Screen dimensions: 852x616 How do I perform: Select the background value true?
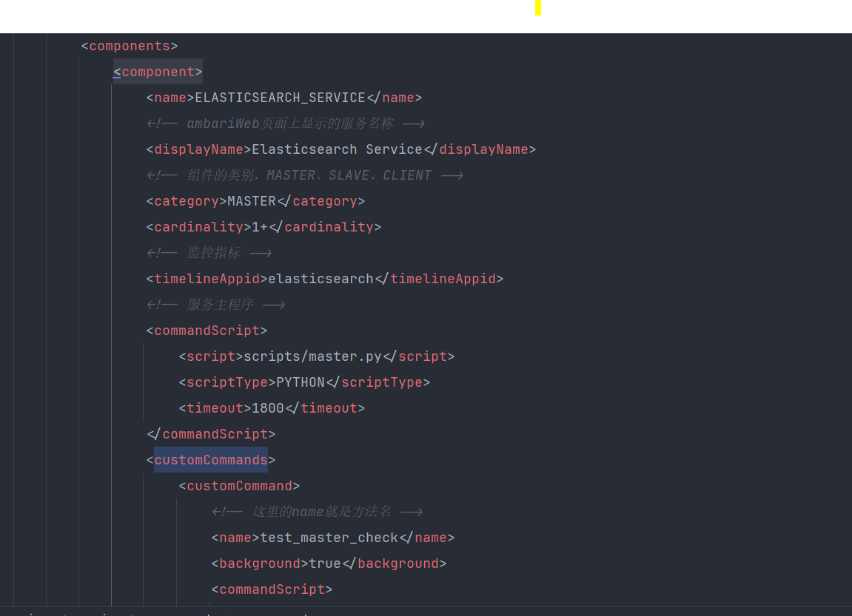click(x=324, y=563)
